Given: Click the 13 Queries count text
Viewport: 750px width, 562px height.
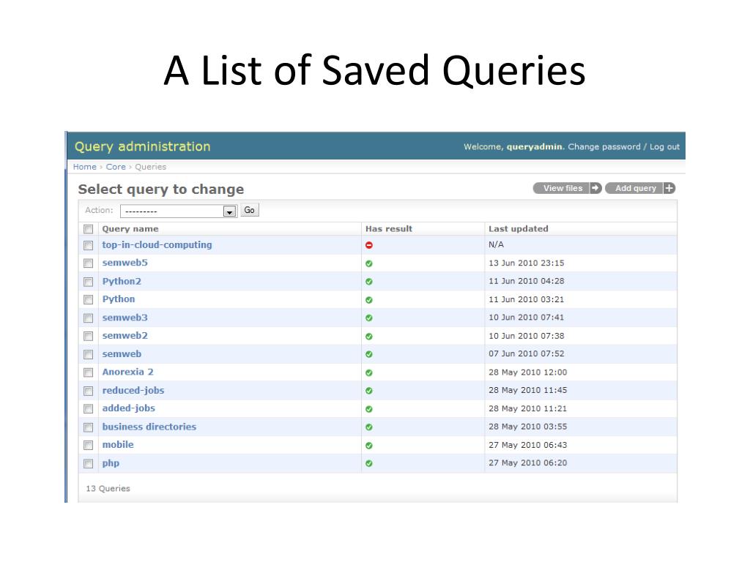Looking at the screenshot, I should [x=108, y=488].
